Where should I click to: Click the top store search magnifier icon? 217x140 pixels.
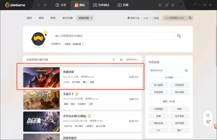190,18
